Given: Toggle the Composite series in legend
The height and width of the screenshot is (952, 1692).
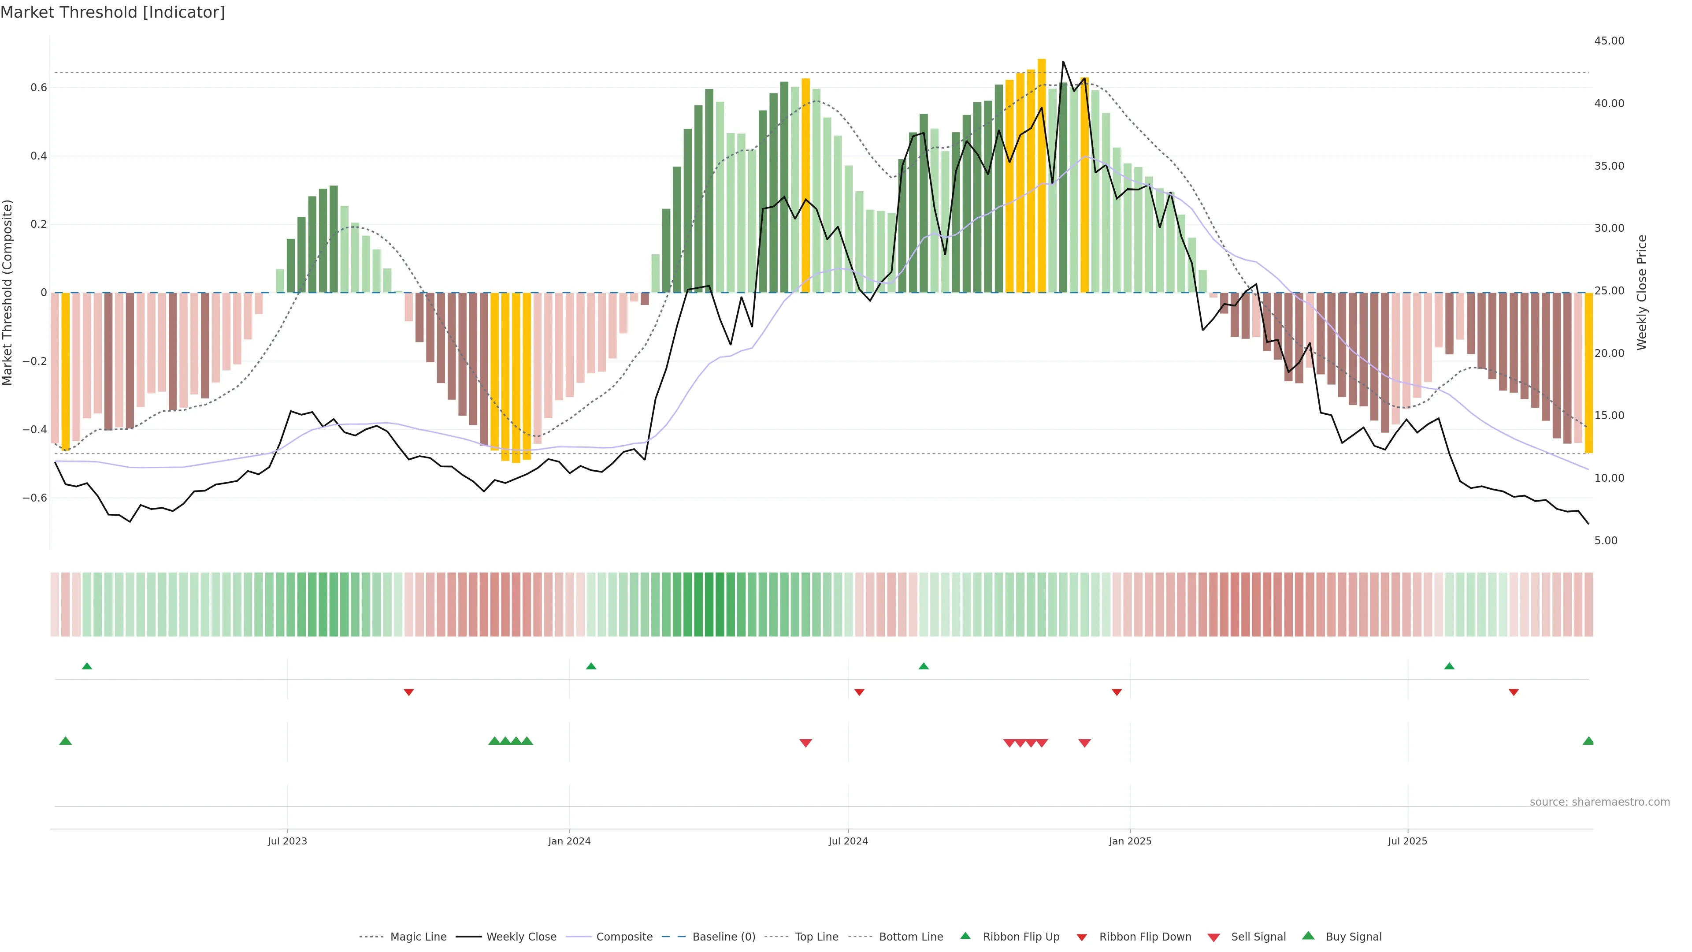Looking at the screenshot, I should pos(624,936).
